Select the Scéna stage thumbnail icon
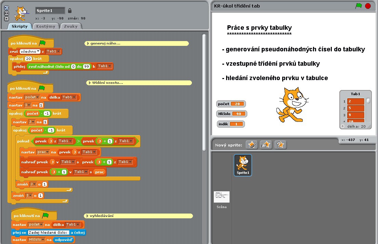This screenshot has height=244, width=378. (x=221, y=197)
